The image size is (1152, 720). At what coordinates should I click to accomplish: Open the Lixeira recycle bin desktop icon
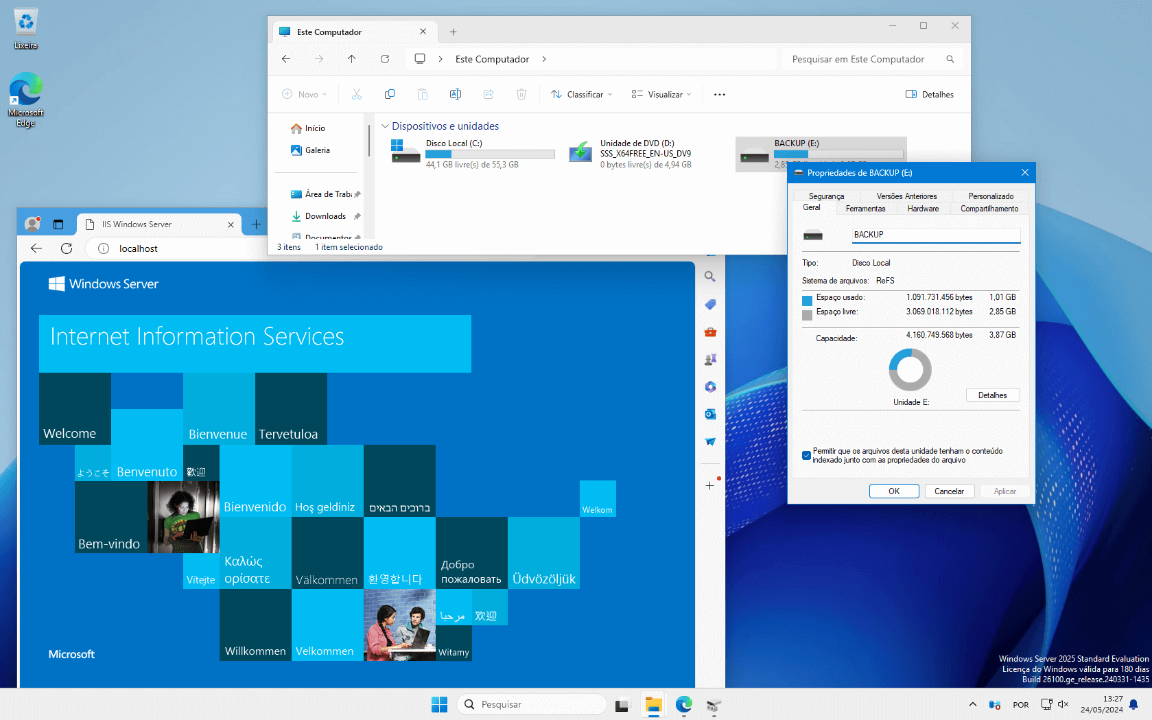pyautogui.click(x=25, y=29)
